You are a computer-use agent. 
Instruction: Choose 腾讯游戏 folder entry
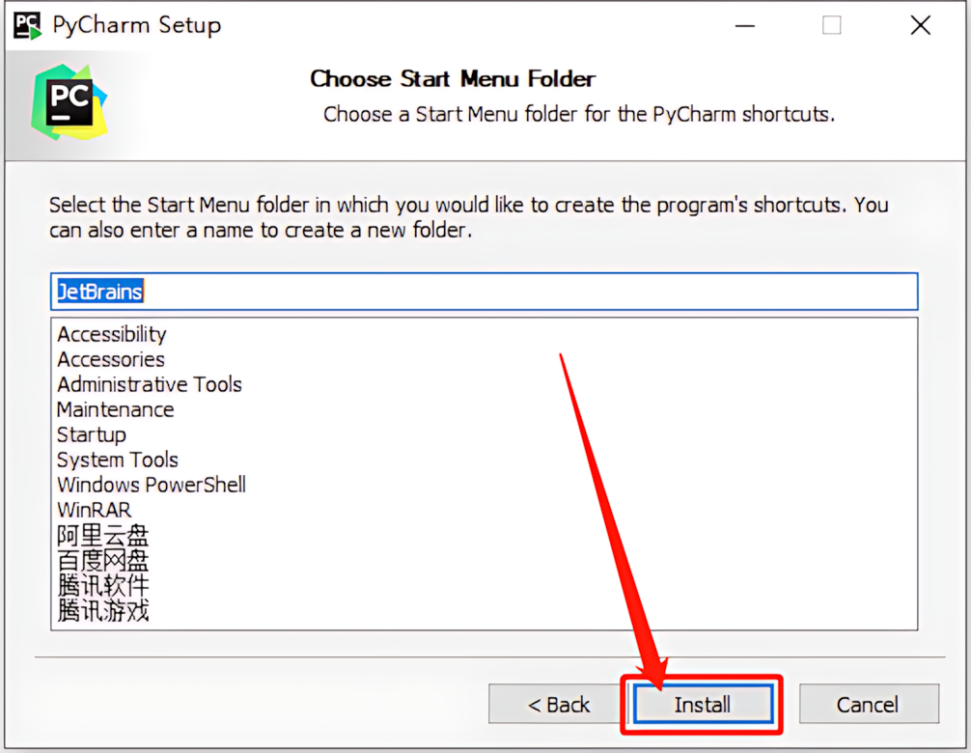(x=103, y=610)
